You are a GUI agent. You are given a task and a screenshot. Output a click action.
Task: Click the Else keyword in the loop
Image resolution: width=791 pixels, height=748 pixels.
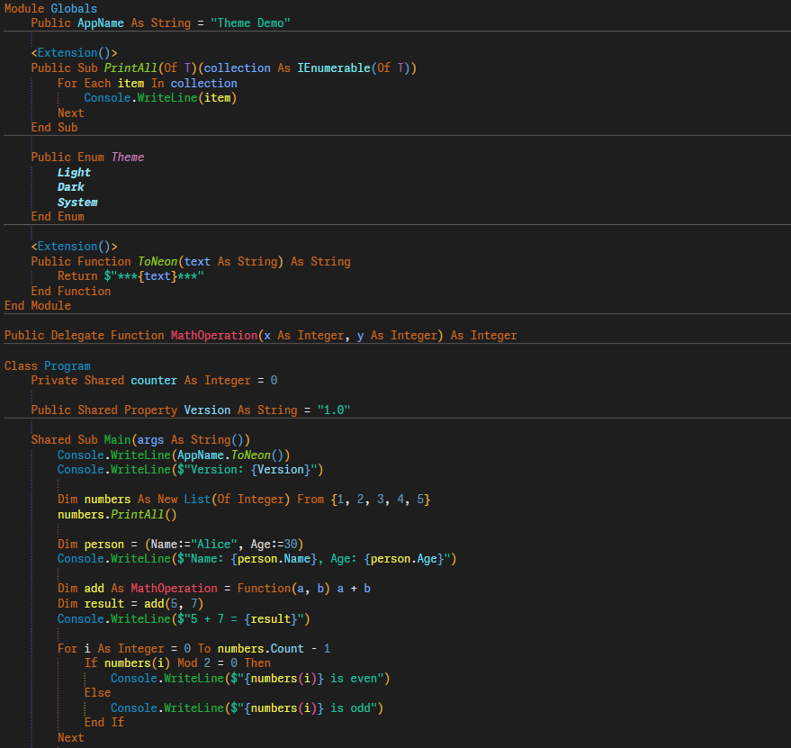[97, 692]
